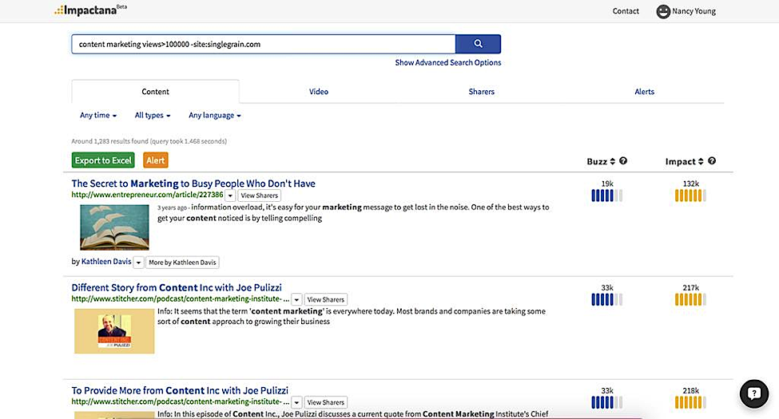This screenshot has width=779, height=419.
Task: Open the Any language filter dropdown
Action: (215, 115)
